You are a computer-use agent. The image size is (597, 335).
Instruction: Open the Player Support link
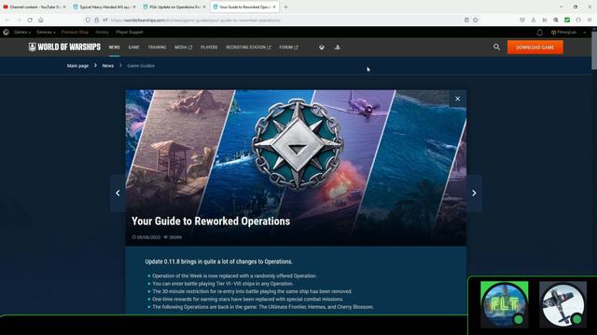pyautogui.click(x=130, y=33)
